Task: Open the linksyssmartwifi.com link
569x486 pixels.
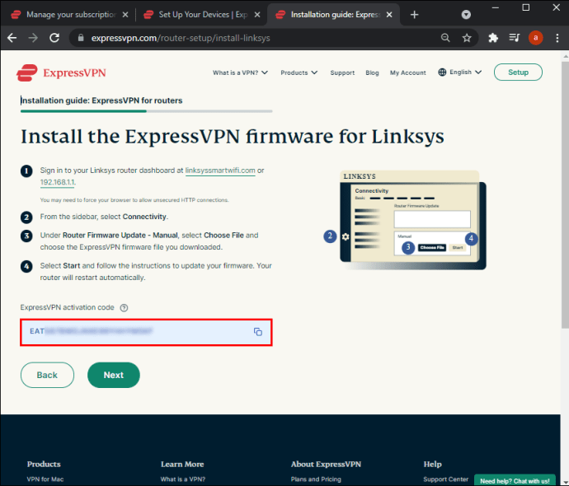Action: point(220,171)
